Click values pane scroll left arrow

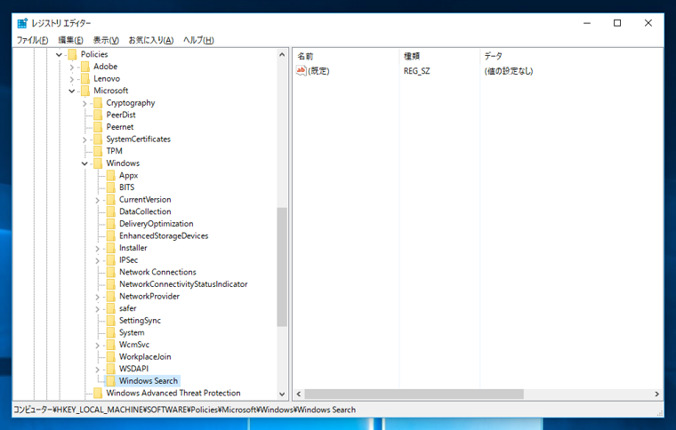point(298,394)
